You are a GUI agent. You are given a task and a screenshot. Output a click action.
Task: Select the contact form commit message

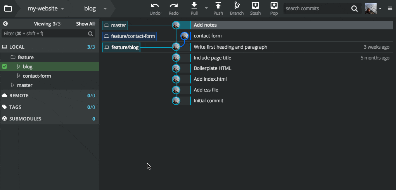tap(208, 36)
